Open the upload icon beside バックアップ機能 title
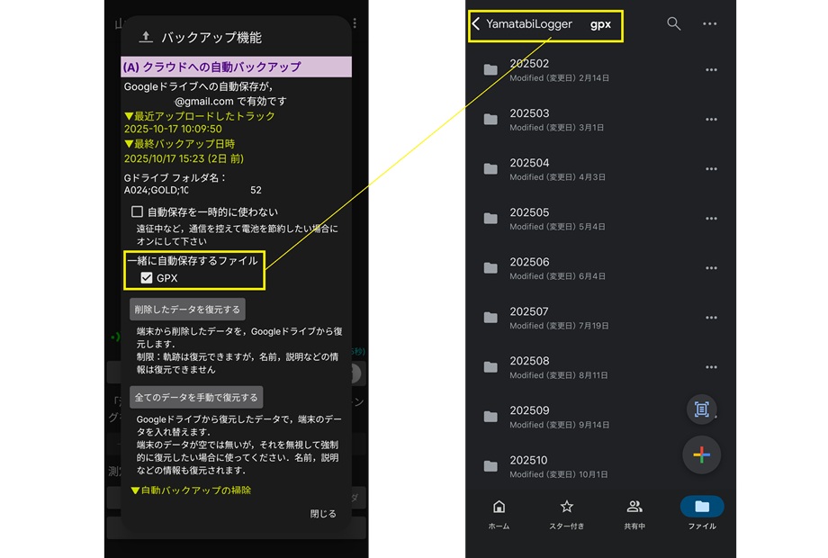Viewport: 828px width, 558px height. 146,38
